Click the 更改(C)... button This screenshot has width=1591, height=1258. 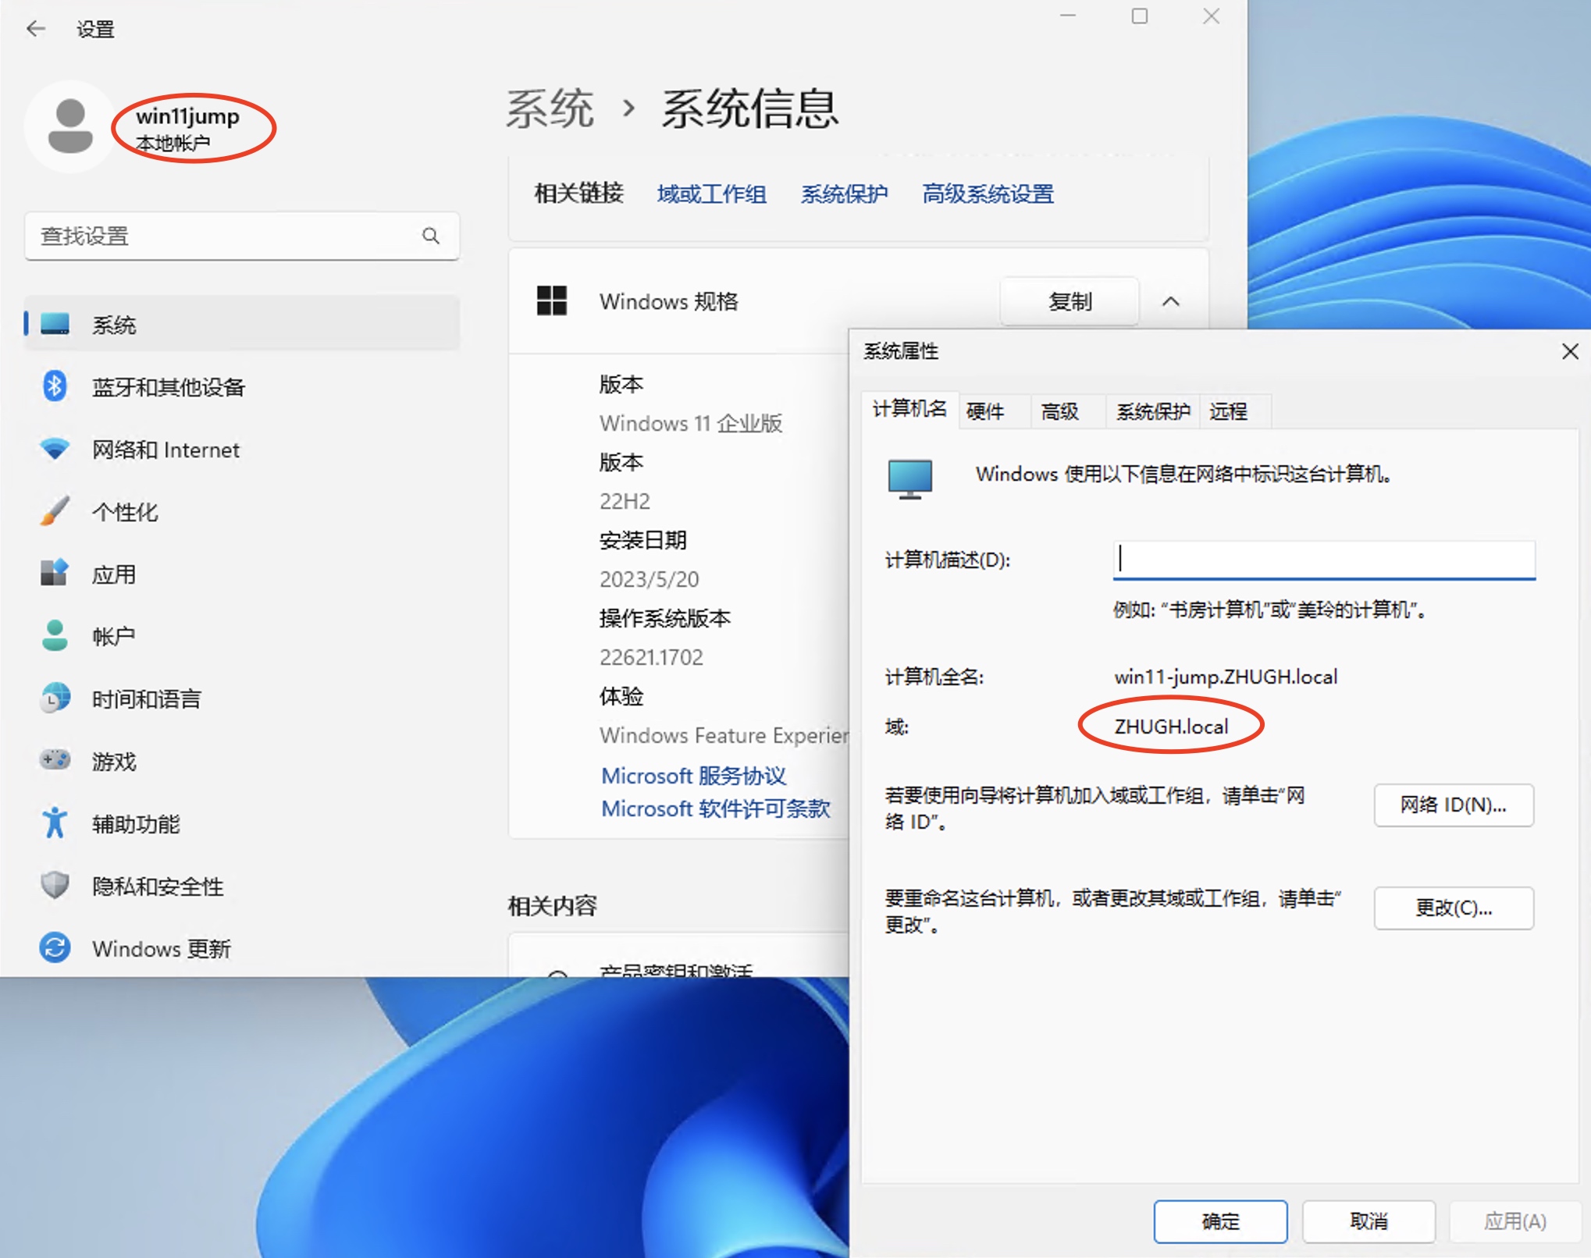point(1454,908)
